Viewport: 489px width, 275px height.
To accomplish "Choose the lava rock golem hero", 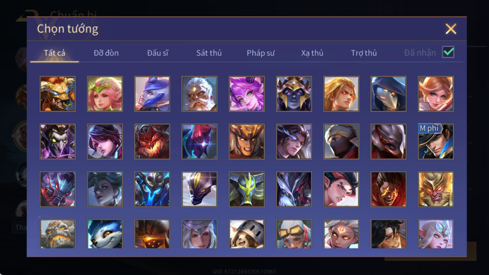I will 58,234.
